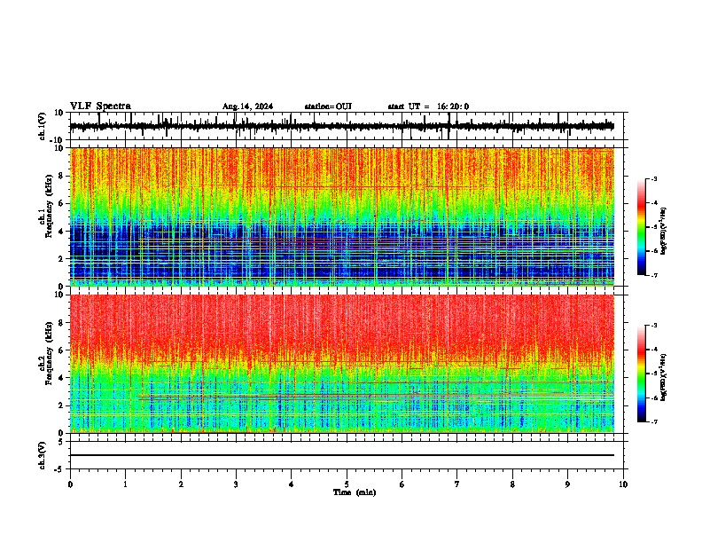
Task: Click the 'VLF Spectra' title text
Action: (x=100, y=106)
